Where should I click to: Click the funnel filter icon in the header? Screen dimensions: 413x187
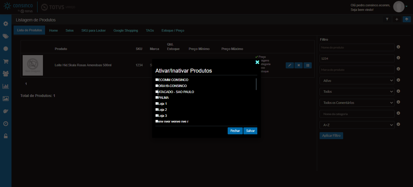point(387,19)
